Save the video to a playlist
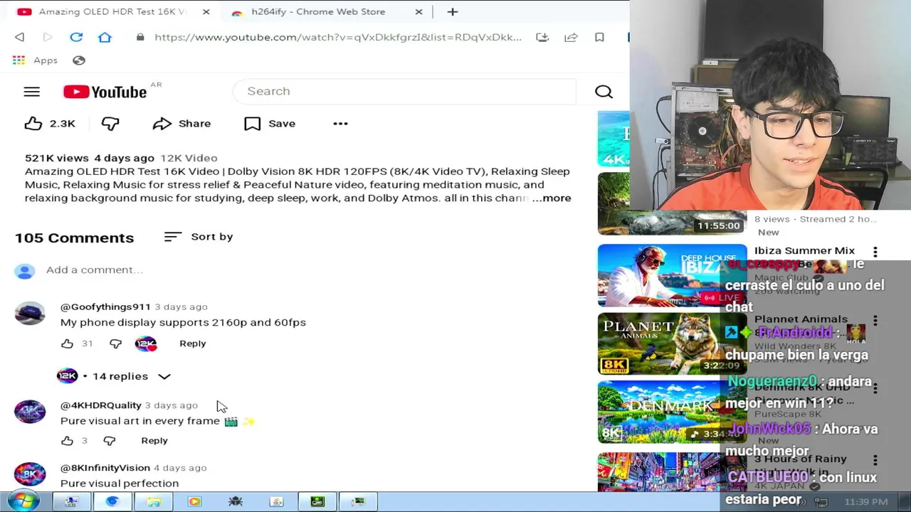Image resolution: width=911 pixels, height=512 pixels. click(270, 124)
